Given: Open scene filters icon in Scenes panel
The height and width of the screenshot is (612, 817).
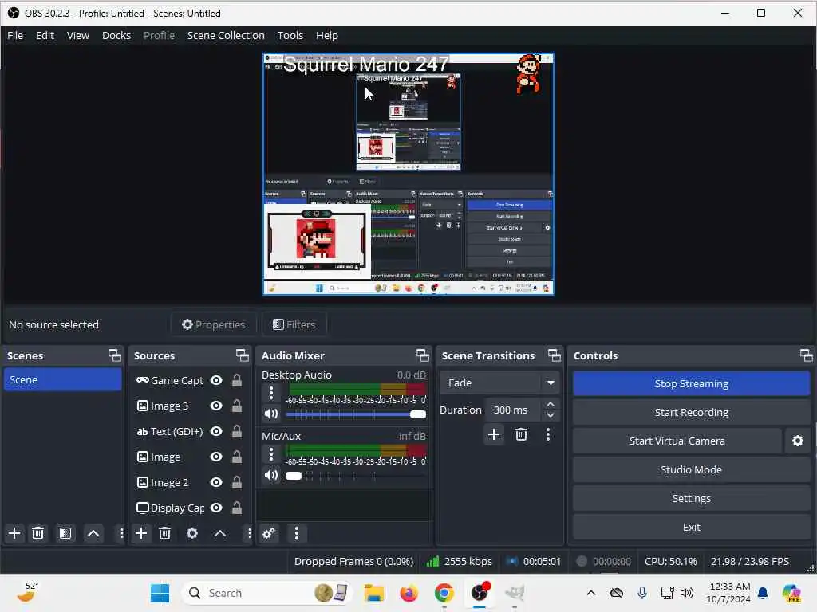Looking at the screenshot, I should pyautogui.click(x=65, y=533).
